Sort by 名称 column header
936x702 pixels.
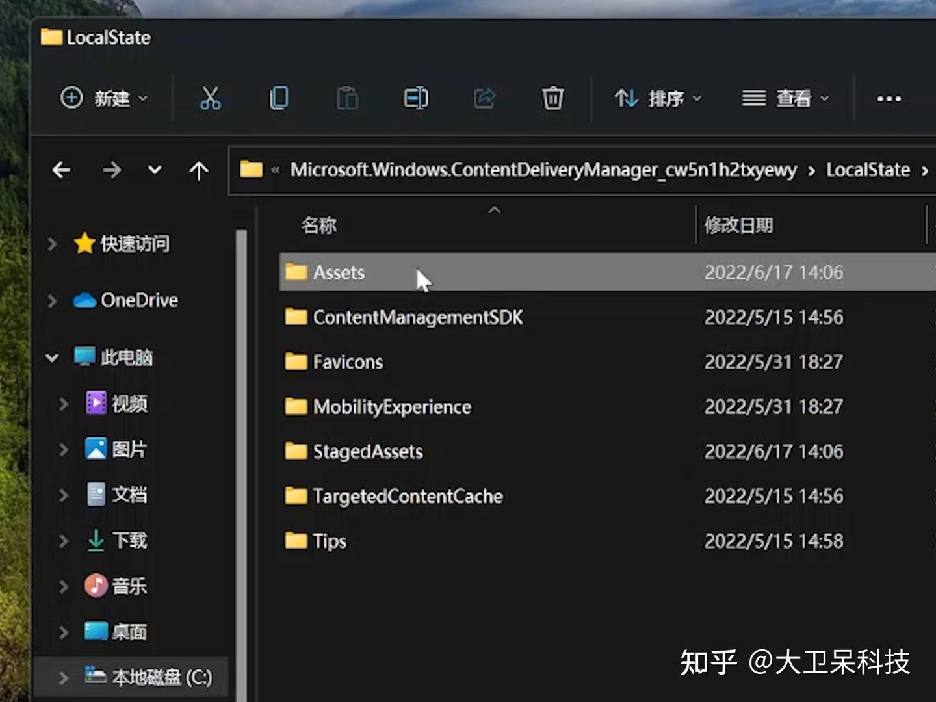pos(319,226)
